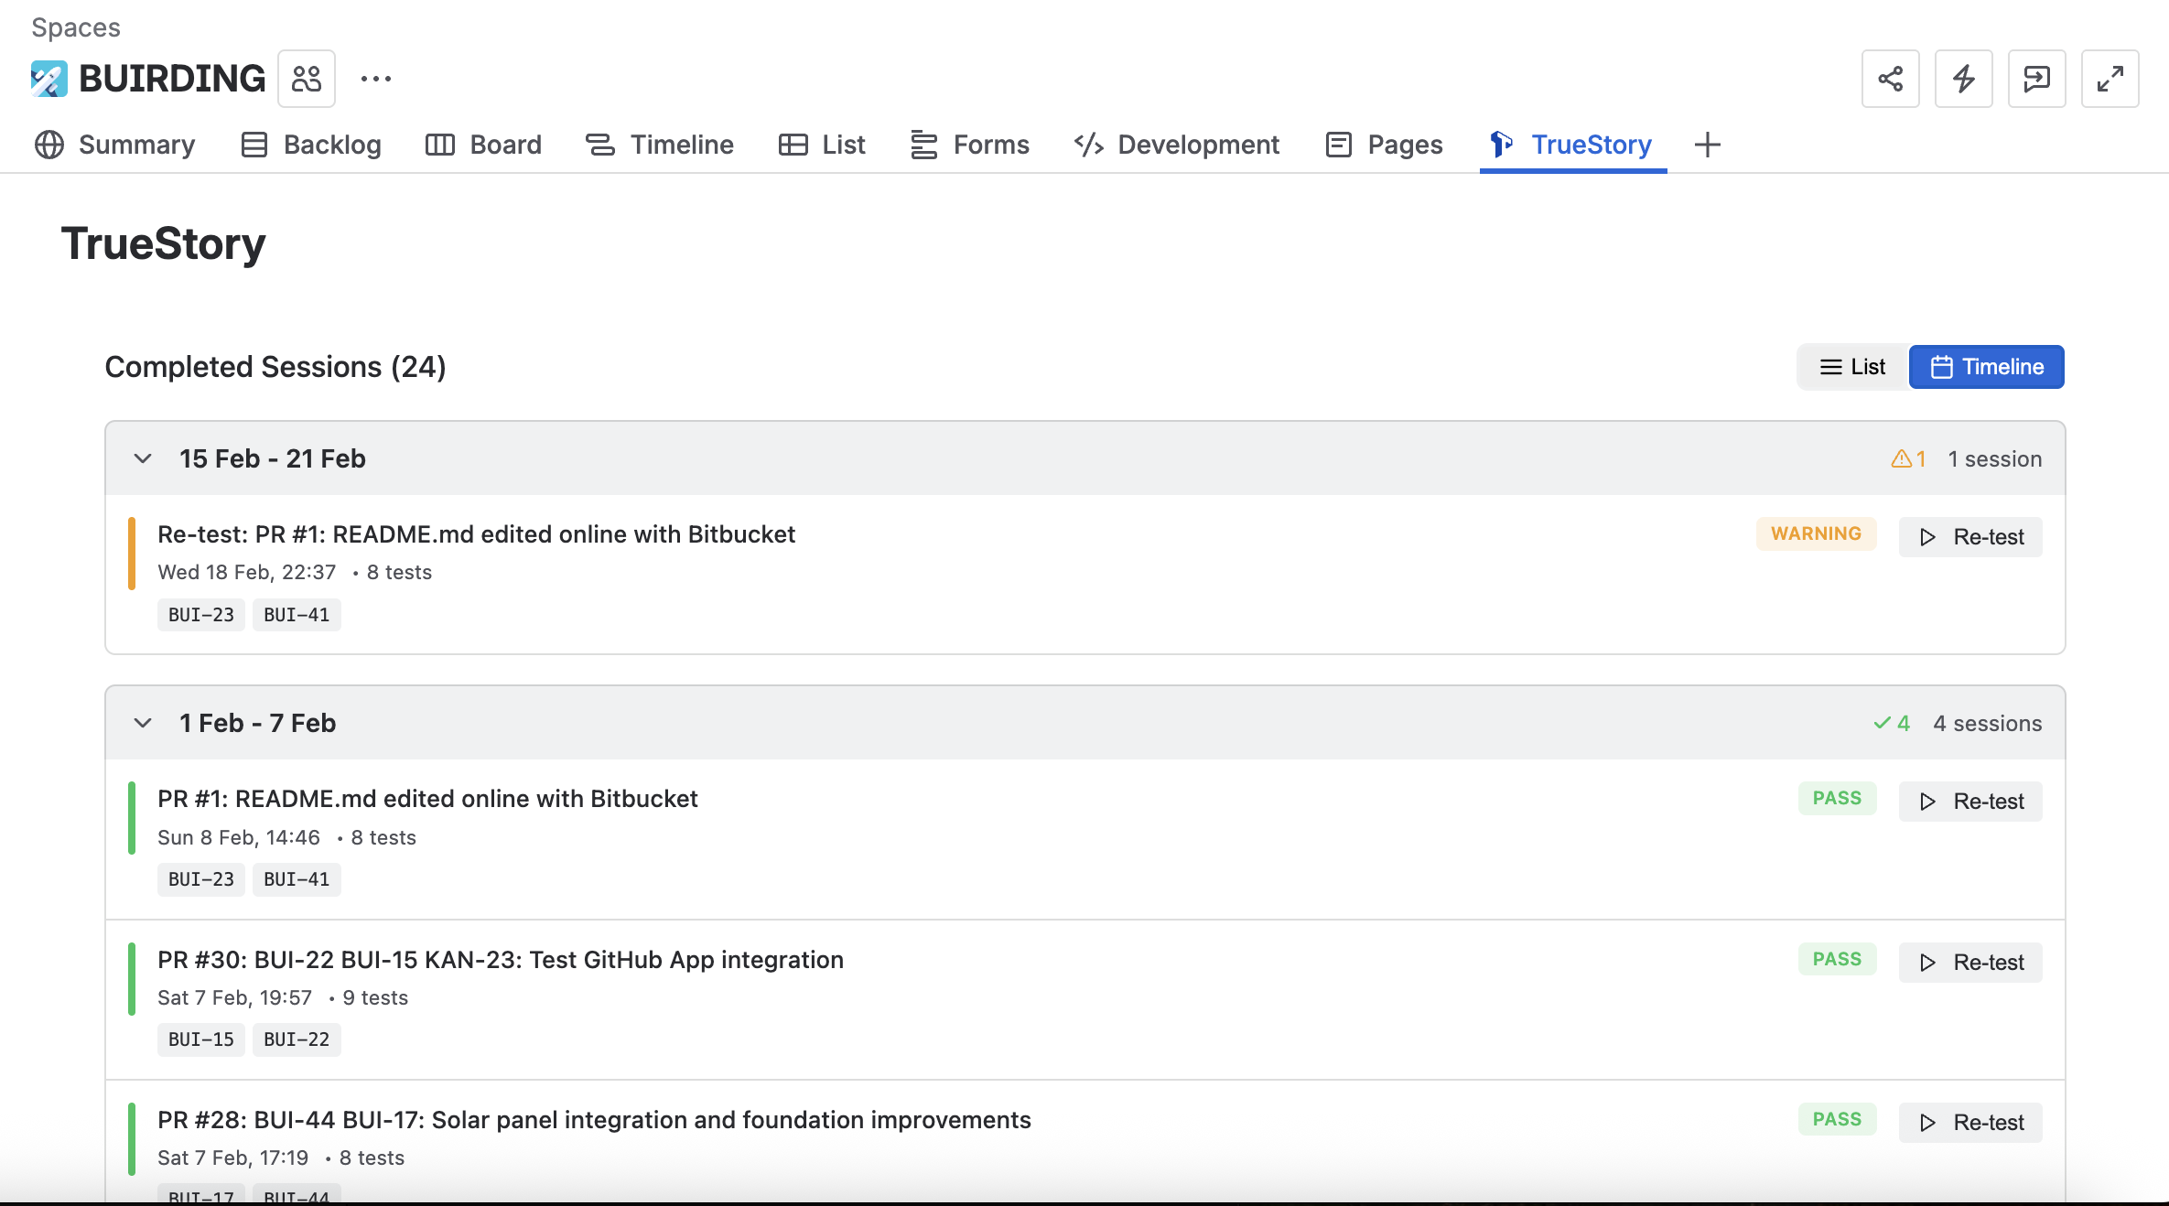The image size is (2169, 1206).
Task: Open the Pages tab
Action: pyautogui.click(x=1384, y=145)
